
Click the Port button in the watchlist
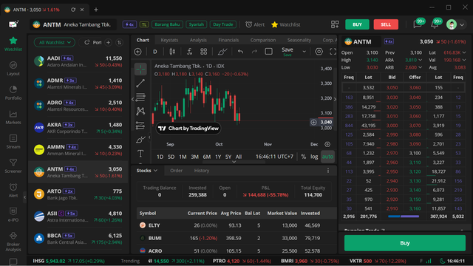coord(93,43)
